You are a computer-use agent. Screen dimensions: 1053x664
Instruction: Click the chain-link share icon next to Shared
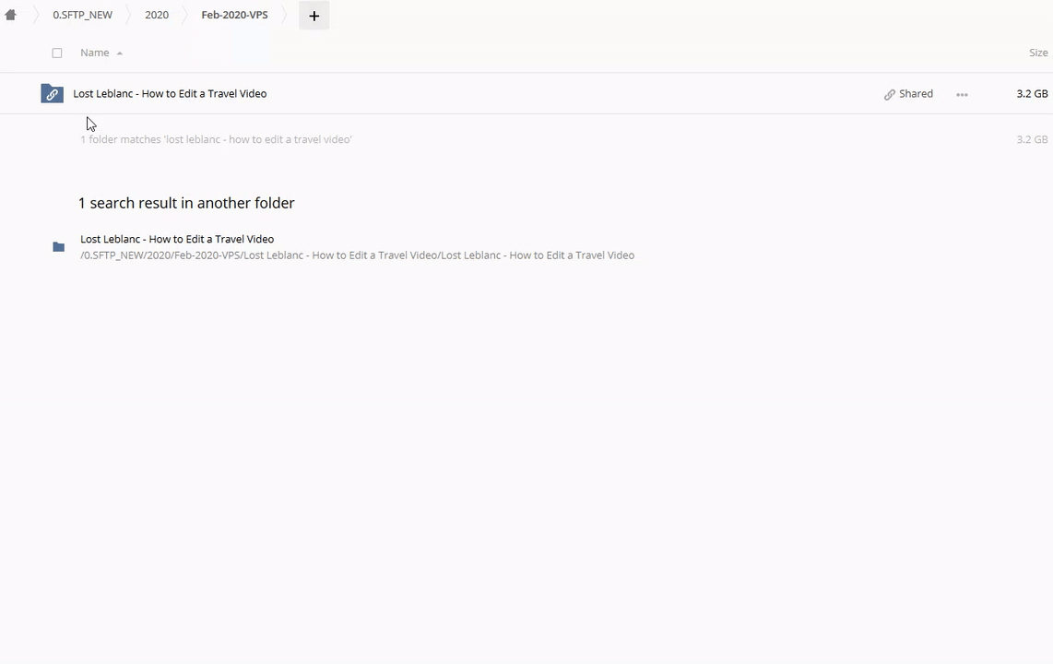(890, 95)
